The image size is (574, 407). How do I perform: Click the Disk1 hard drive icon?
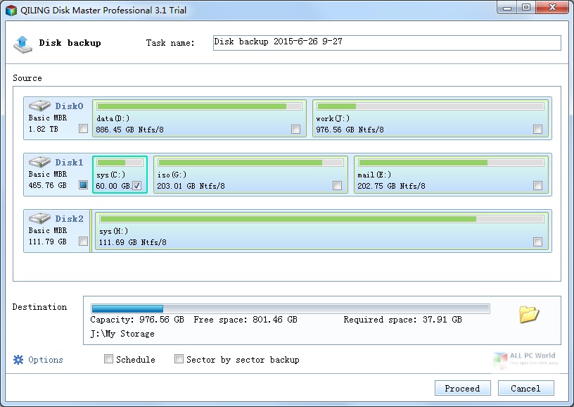(39, 162)
